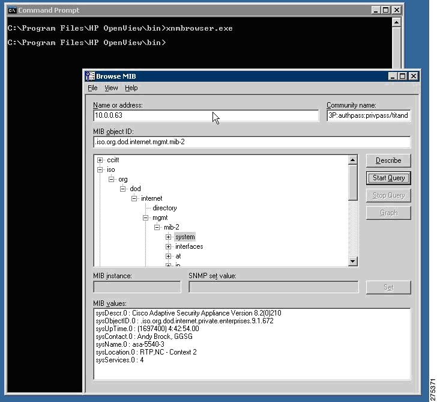Expand the ccitt tree node
Image resolution: width=437 pixels, height=402 pixels.
(x=100, y=160)
